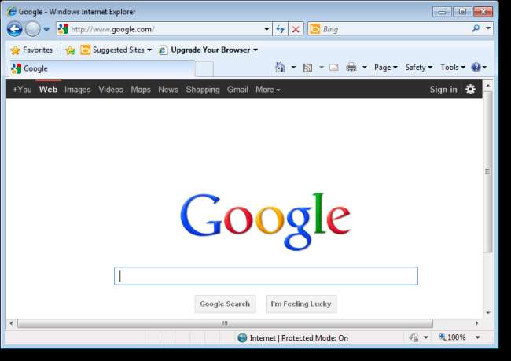Expand the Print options dropdown arrow
Viewport: 511px width, 361px height.
(x=365, y=67)
